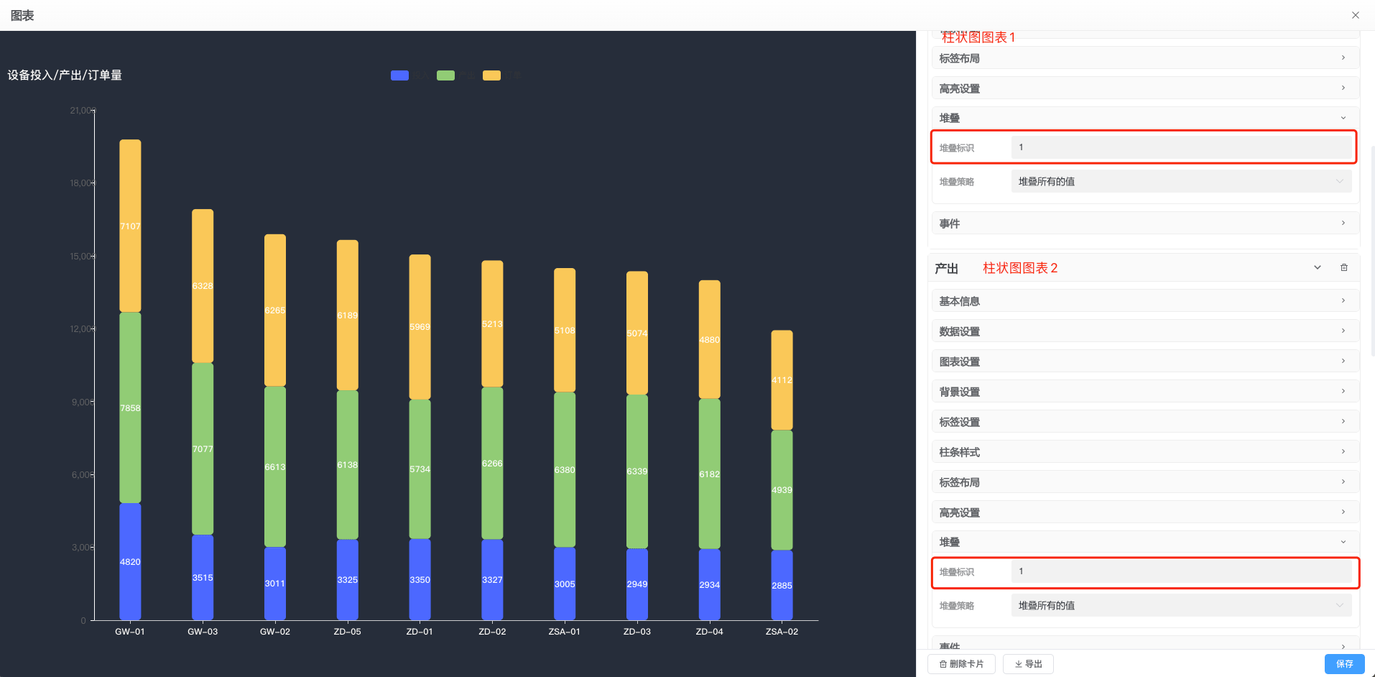Image resolution: width=1375 pixels, height=677 pixels.
Task: Expand the 背景设置 section
Action: coord(1144,391)
